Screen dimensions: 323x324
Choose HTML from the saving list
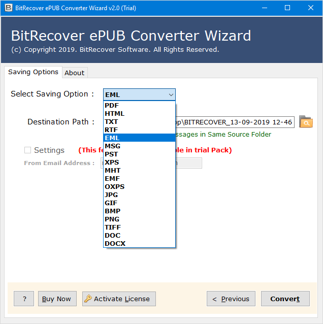click(139, 113)
